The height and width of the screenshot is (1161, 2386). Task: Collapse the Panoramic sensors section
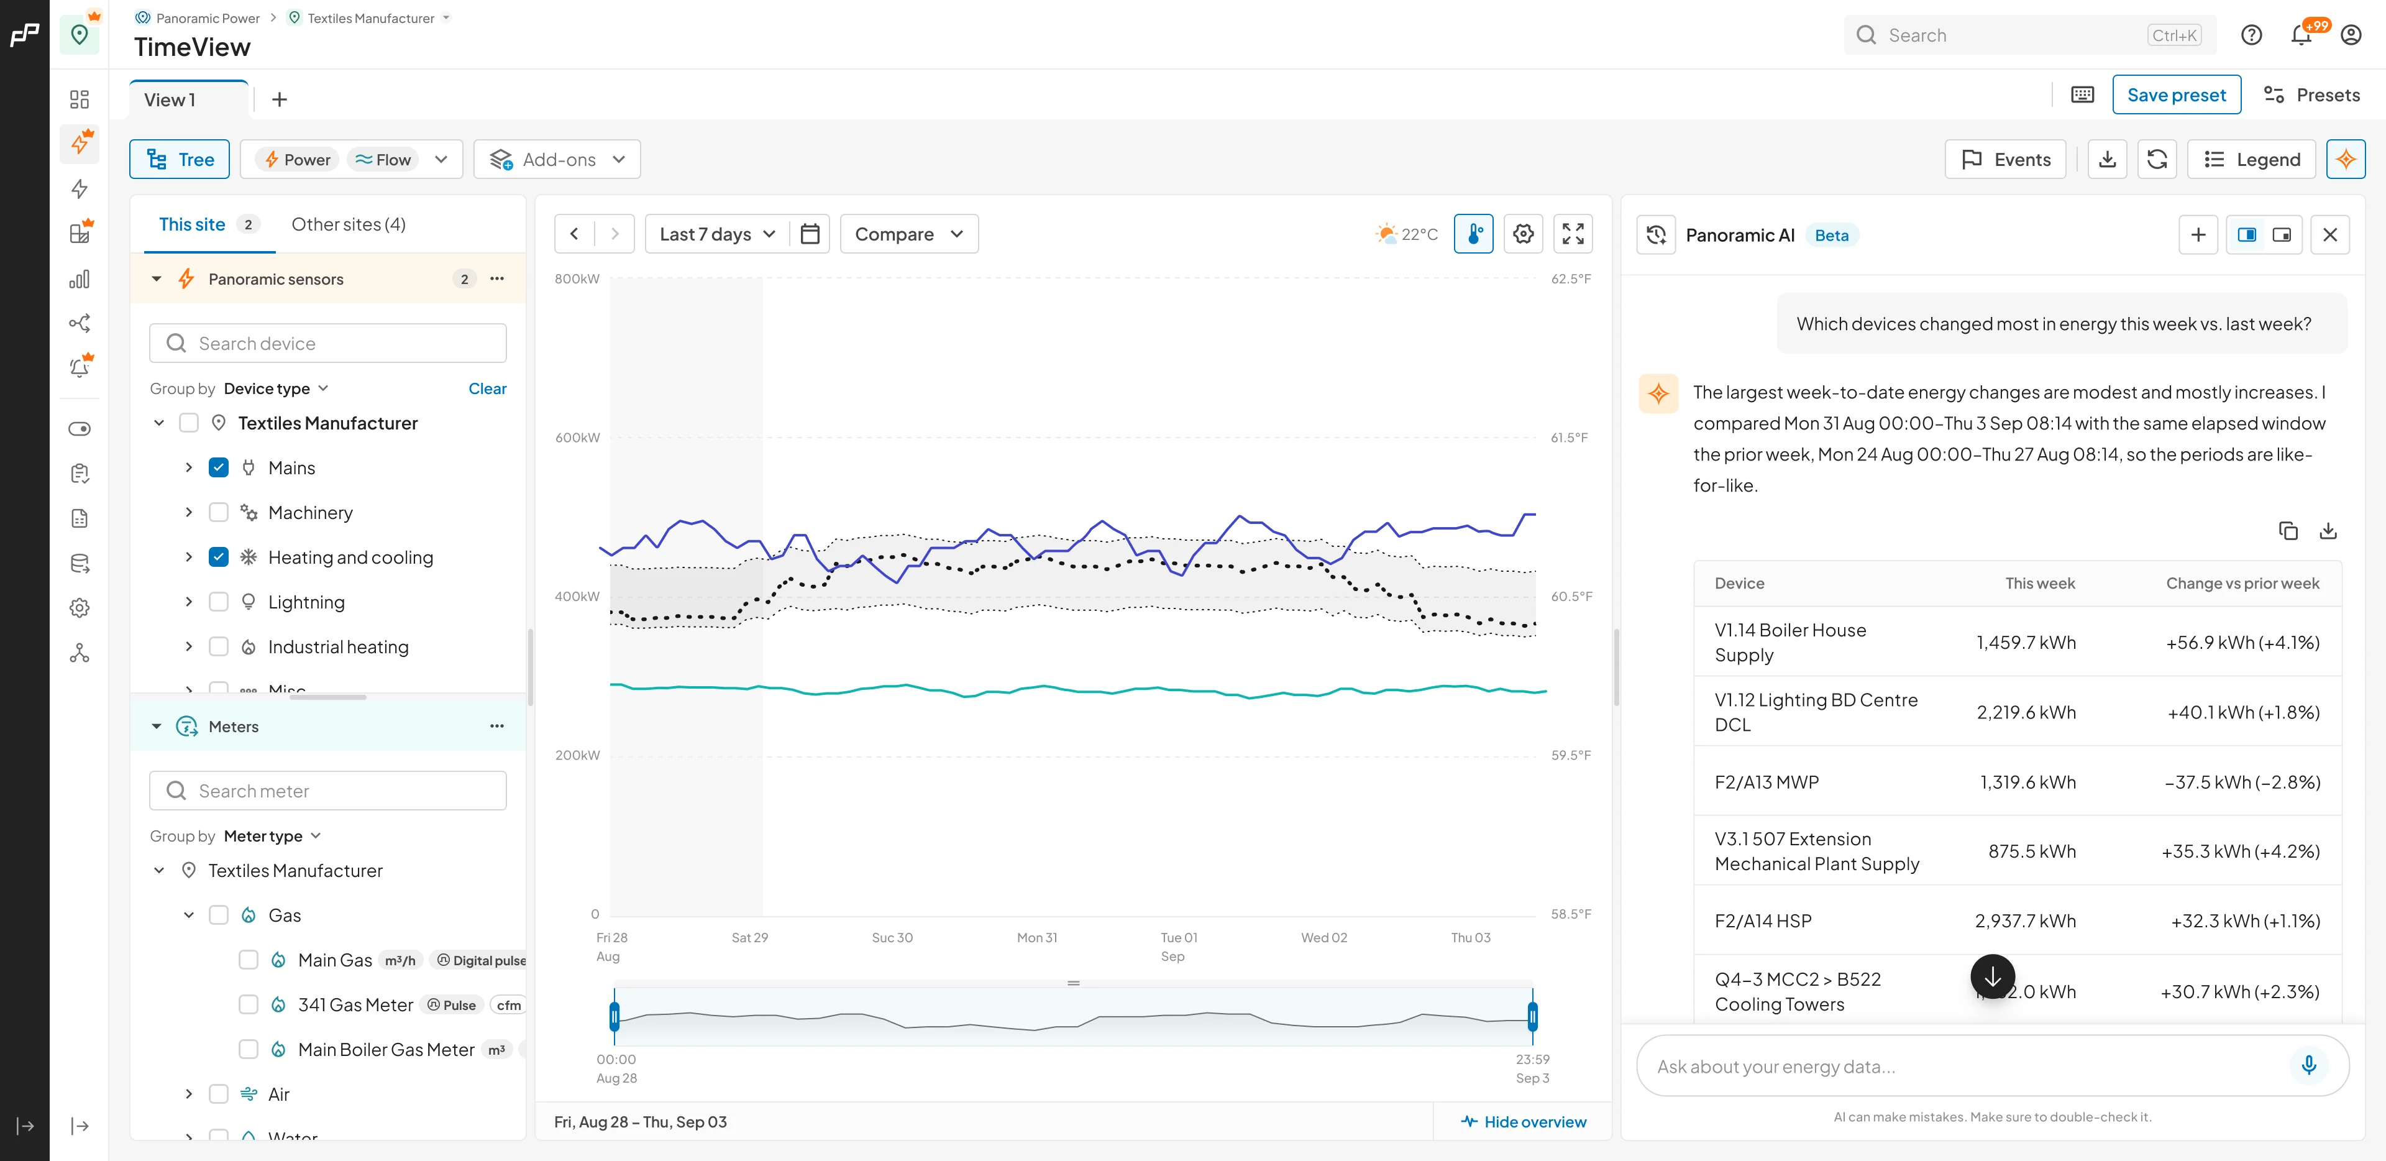click(157, 279)
